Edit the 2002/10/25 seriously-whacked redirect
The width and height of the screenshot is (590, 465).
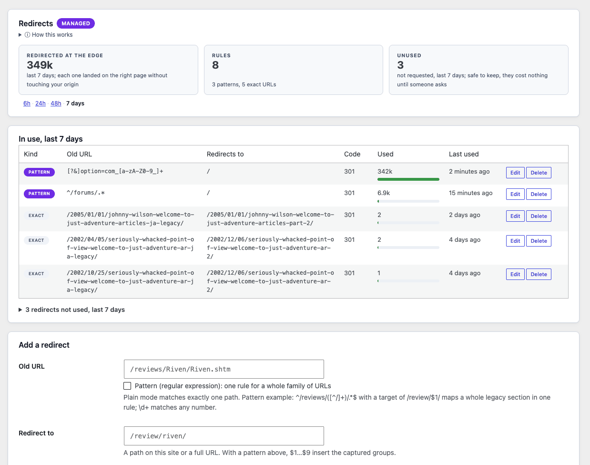coord(515,274)
